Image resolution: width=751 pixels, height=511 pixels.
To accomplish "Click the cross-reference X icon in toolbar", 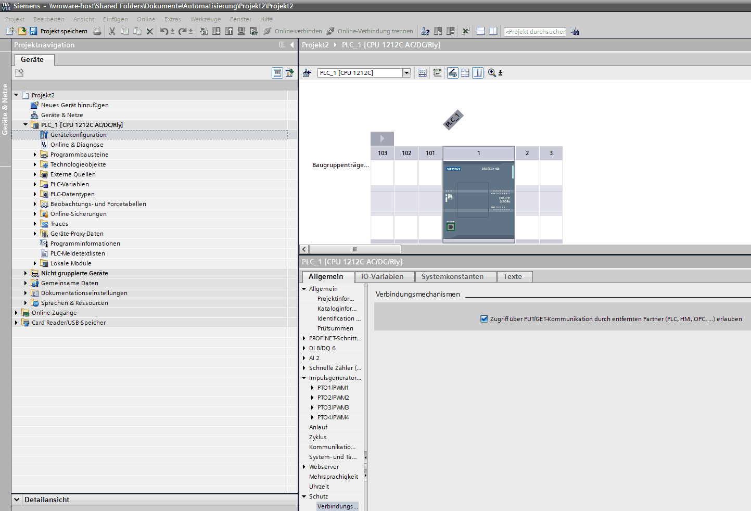I will pyautogui.click(x=466, y=31).
